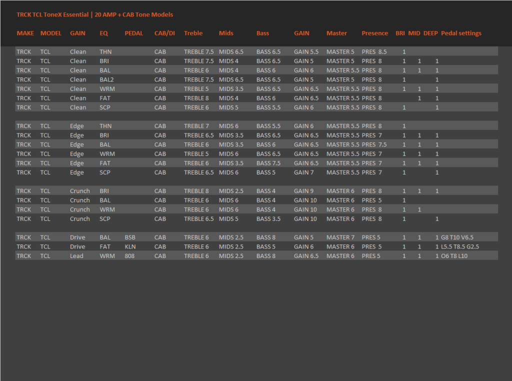Click the MAKE column header
Screen dimensions: 512x381
tap(25, 33)
